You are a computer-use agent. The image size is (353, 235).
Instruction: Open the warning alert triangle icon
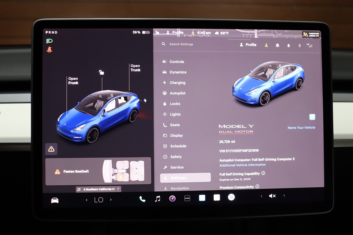(51, 149)
